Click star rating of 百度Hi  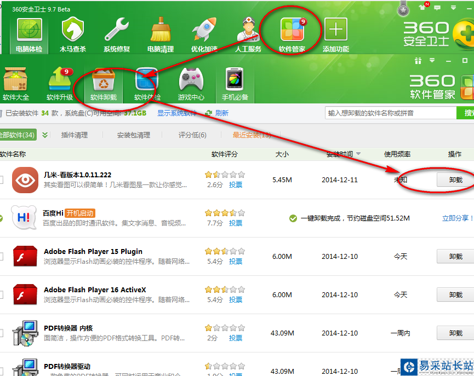[225, 213]
